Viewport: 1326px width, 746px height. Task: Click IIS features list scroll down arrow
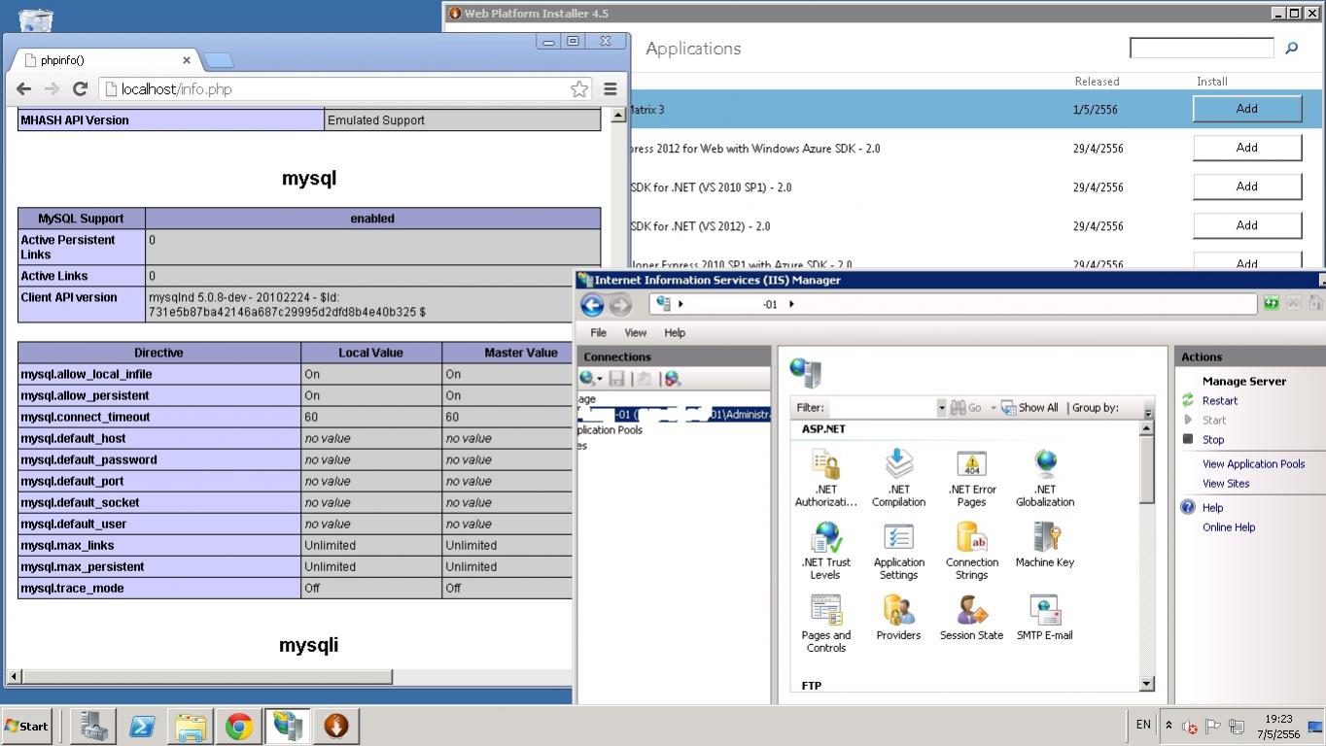(x=1146, y=684)
